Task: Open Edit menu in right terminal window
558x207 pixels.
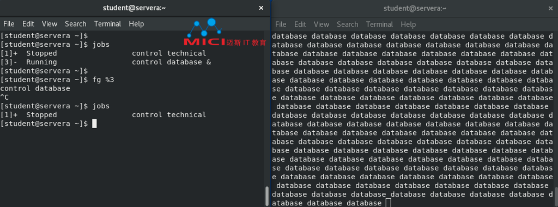Action: [300, 24]
